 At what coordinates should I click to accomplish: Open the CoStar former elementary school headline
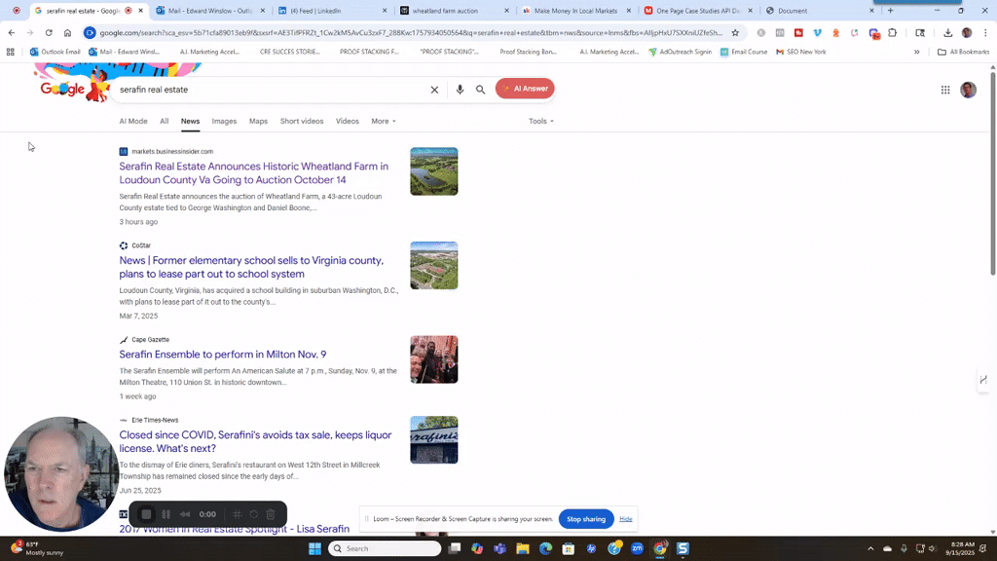pos(251,267)
